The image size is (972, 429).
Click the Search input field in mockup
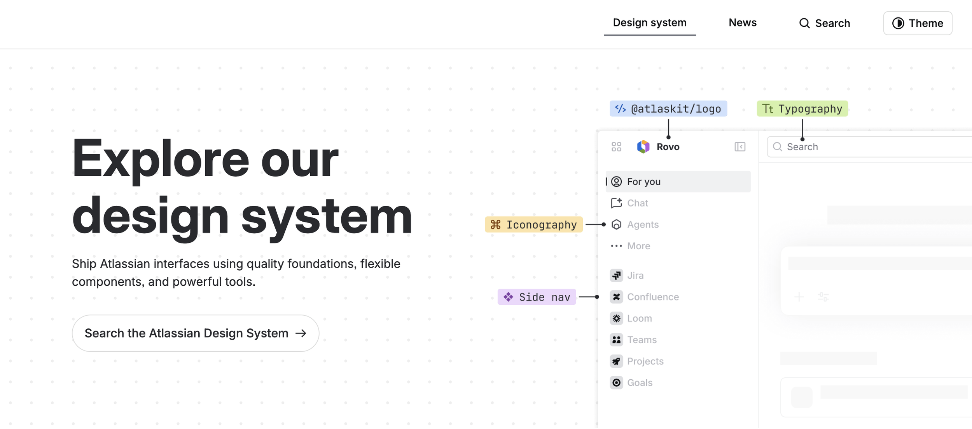click(x=869, y=147)
